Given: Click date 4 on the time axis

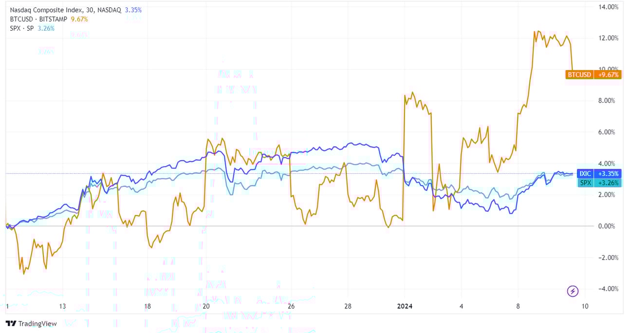Looking at the screenshot, I should coord(462,306).
